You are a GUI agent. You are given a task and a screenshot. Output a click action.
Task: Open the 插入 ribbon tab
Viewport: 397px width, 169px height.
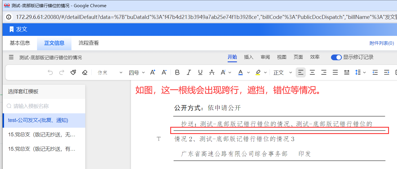249,57
